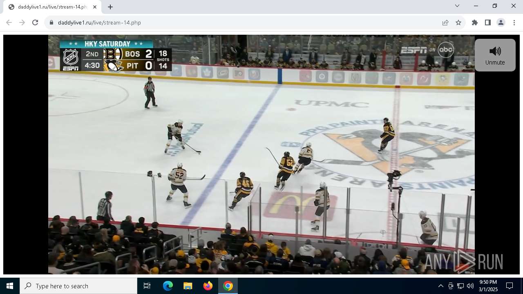The width and height of the screenshot is (523, 294).
Task: Open the network status tray icon
Action: 460,286
